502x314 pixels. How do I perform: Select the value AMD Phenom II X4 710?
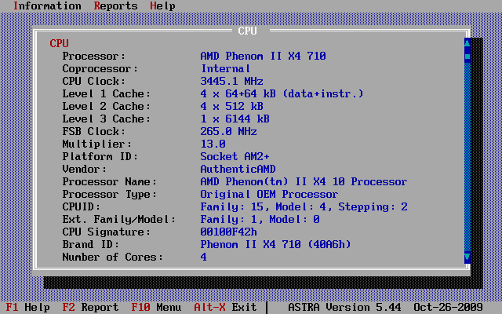(x=264, y=56)
